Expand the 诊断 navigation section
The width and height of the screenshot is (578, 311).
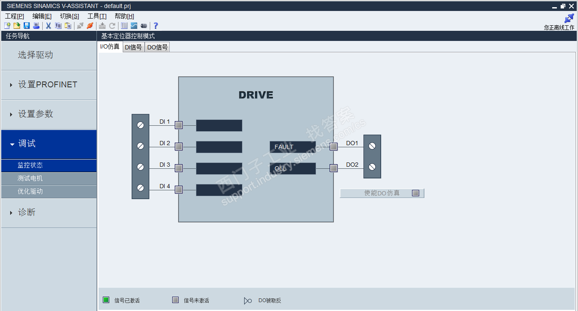click(49, 213)
